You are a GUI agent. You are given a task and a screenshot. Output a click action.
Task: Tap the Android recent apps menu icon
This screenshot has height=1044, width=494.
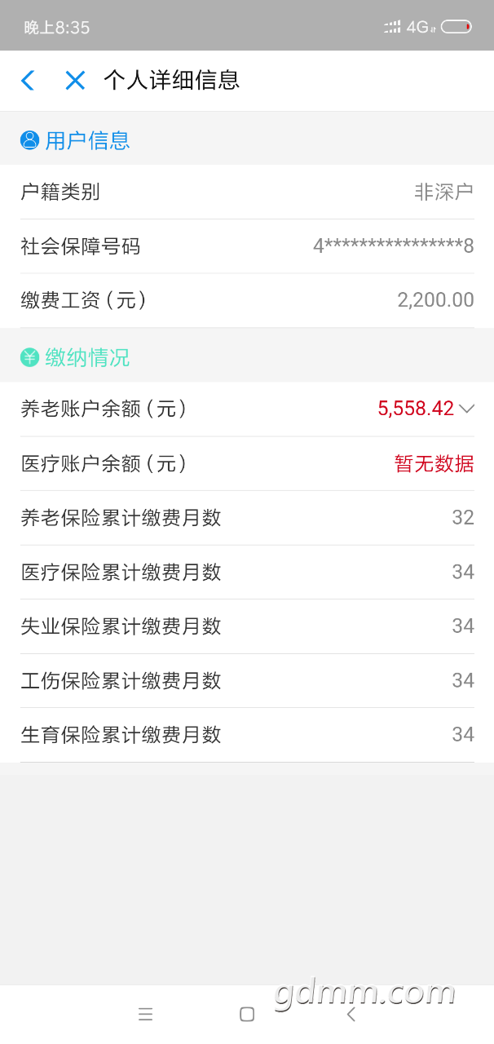tap(145, 1014)
